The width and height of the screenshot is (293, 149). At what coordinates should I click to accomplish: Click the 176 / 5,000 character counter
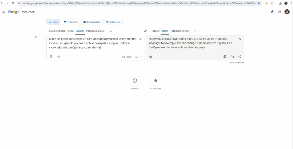127,57
